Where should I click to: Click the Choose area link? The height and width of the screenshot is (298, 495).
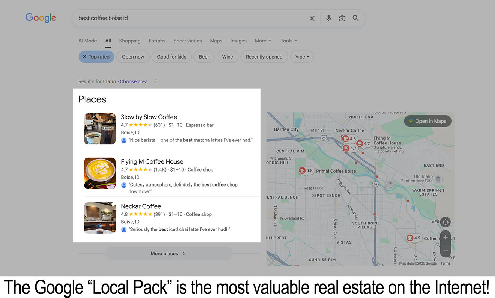point(133,81)
